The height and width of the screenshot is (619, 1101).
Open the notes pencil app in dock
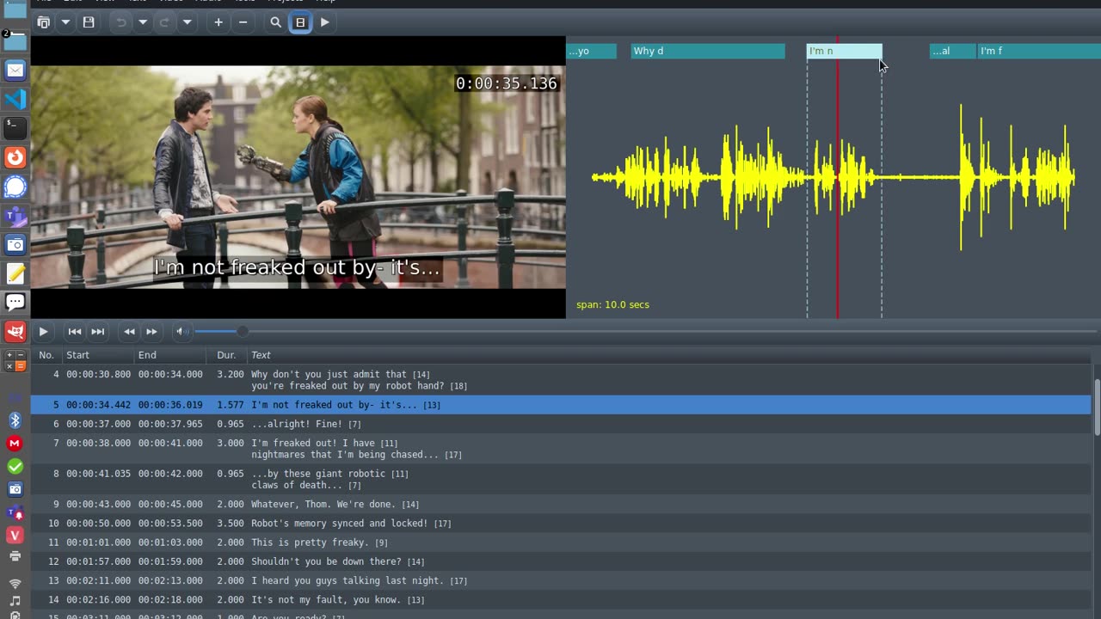[x=15, y=274]
